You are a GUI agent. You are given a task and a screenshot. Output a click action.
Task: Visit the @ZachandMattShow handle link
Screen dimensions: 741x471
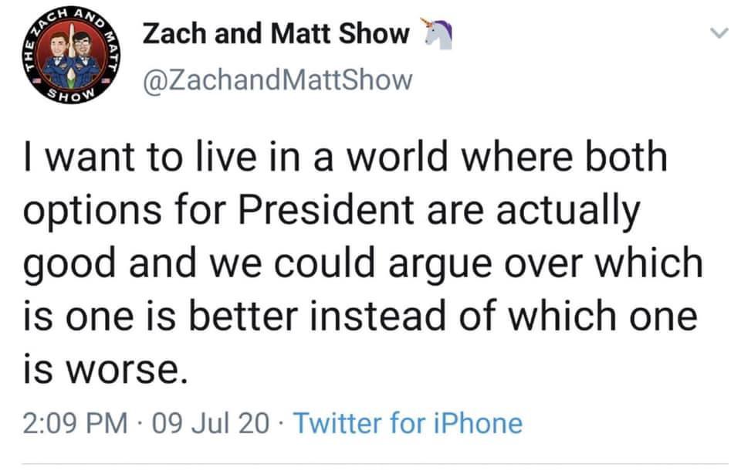(x=278, y=80)
